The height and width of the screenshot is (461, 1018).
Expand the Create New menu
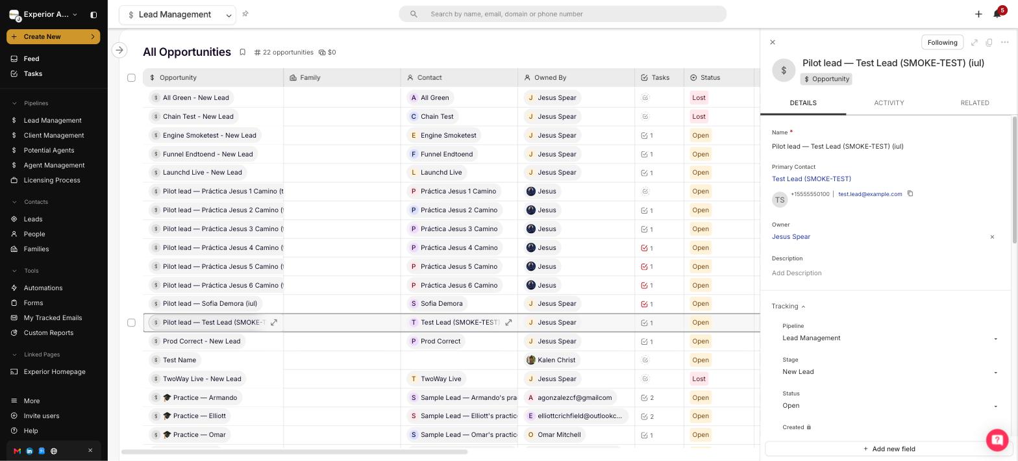click(x=53, y=37)
